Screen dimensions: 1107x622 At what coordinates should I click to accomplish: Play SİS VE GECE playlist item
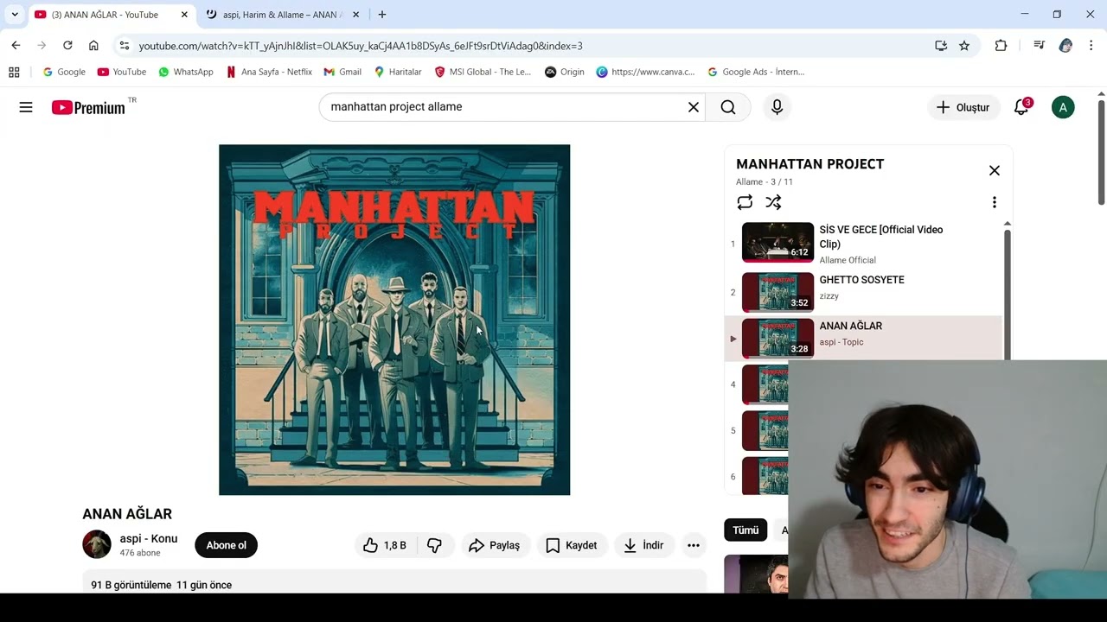(x=863, y=243)
